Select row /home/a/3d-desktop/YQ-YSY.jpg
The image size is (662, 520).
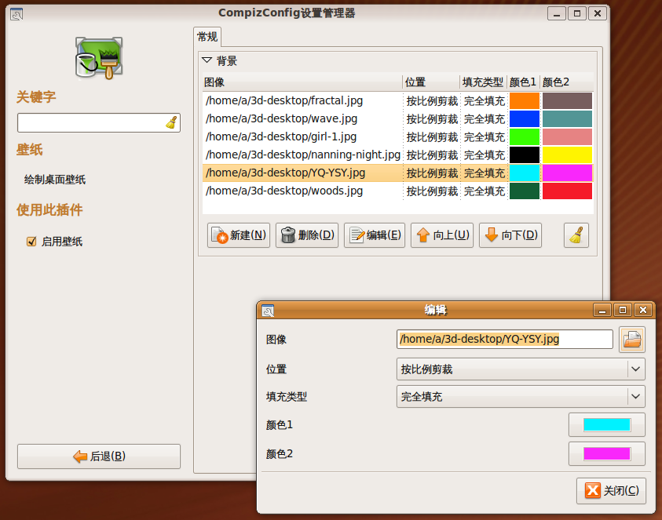397,173
